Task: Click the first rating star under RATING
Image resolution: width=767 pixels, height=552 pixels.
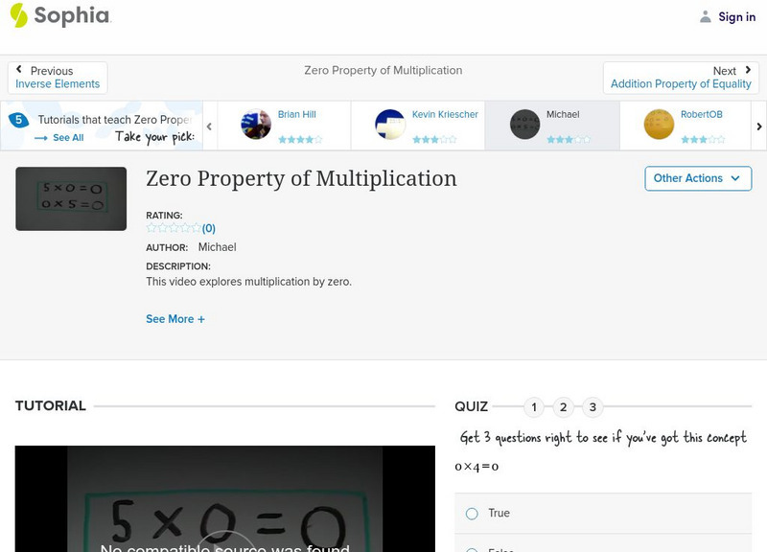Action: pyautogui.click(x=150, y=228)
